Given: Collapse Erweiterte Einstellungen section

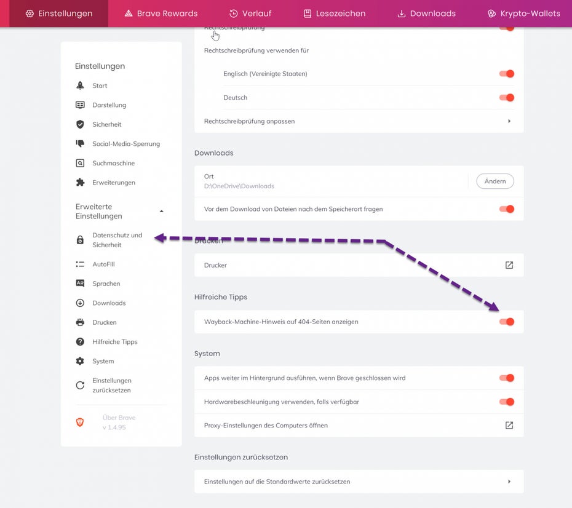Looking at the screenshot, I should 162,211.
